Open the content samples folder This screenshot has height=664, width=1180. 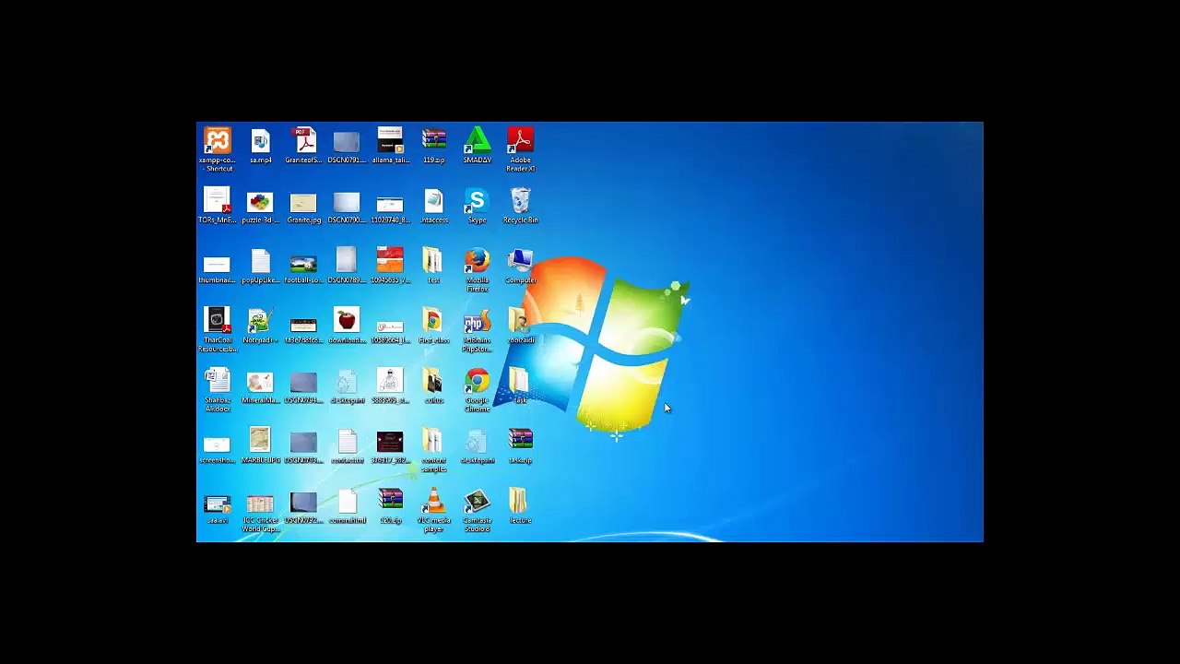coord(432,441)
